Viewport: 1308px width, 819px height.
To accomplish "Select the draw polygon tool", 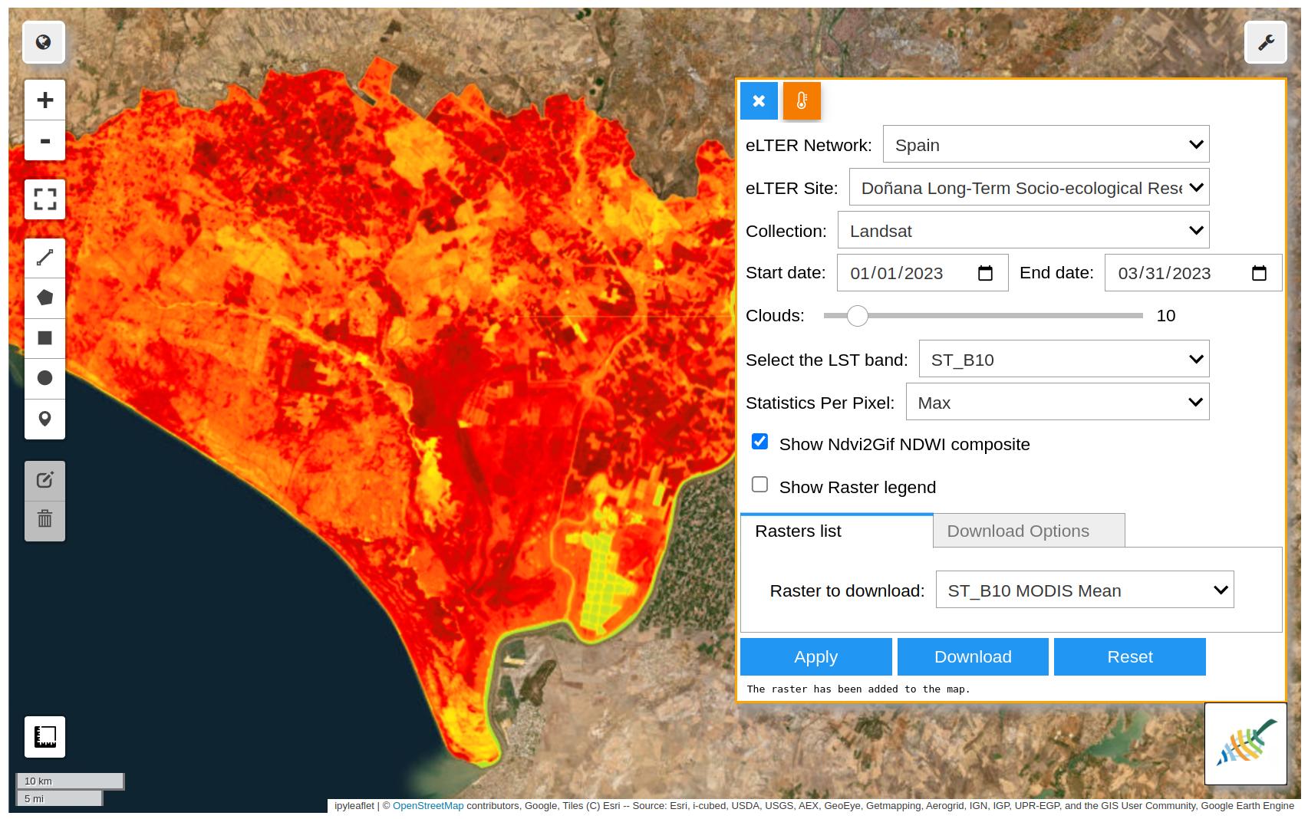I will tap(44, 298).
